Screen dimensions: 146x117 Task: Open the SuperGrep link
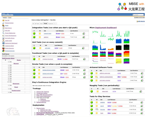40,114
